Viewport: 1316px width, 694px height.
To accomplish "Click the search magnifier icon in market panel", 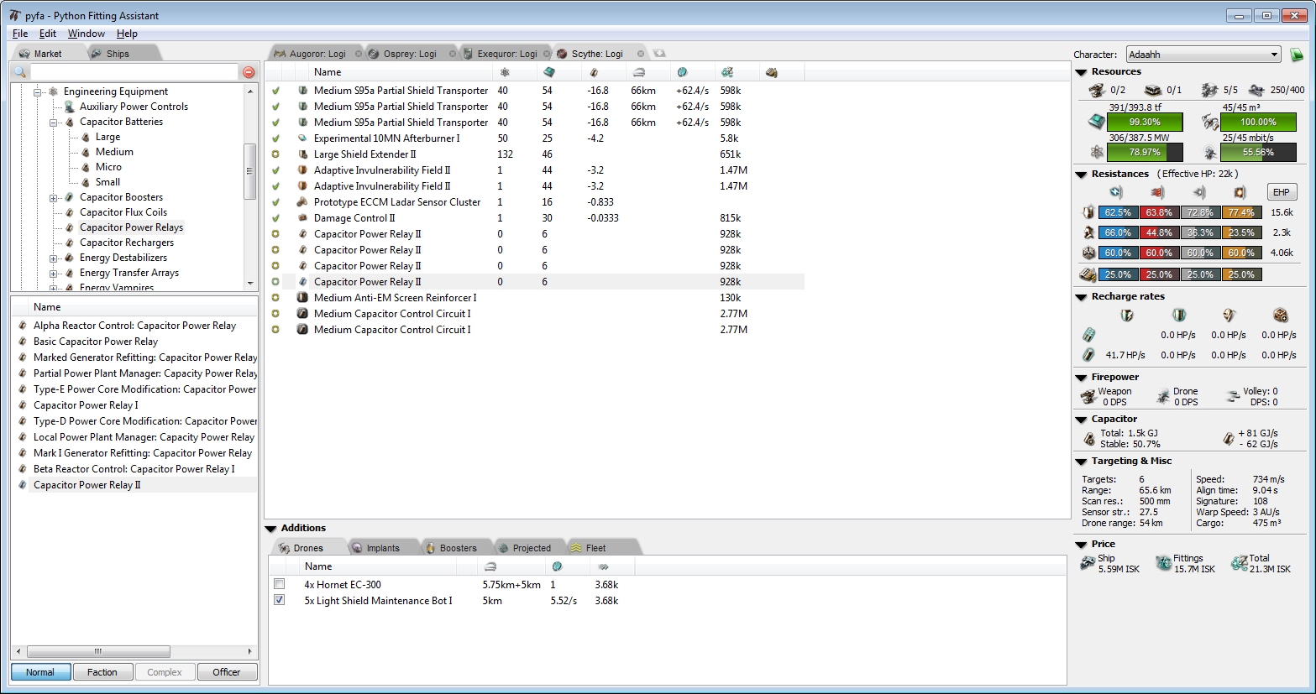I will pos(20,72).
